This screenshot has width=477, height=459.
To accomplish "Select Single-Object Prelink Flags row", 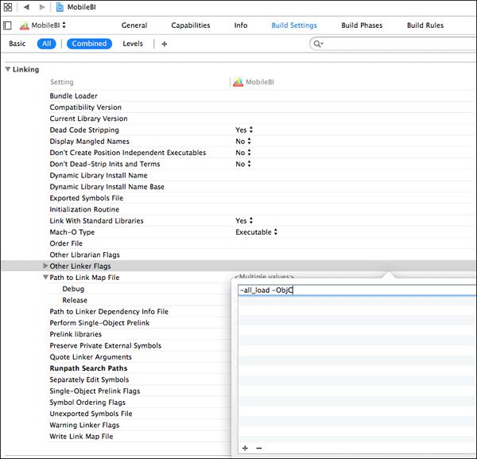I will tap(95, 391).
